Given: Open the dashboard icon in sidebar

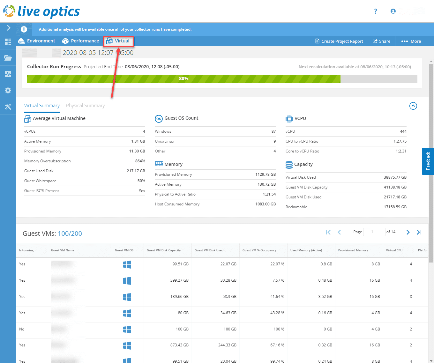Looking at the screenshot, I should 8,41.
